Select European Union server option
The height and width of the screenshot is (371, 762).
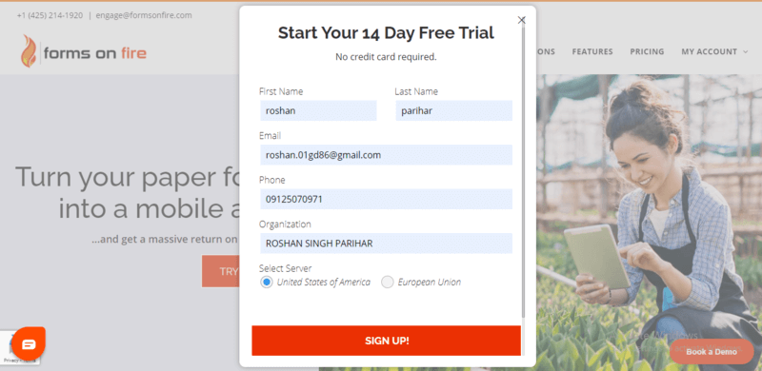388,283
